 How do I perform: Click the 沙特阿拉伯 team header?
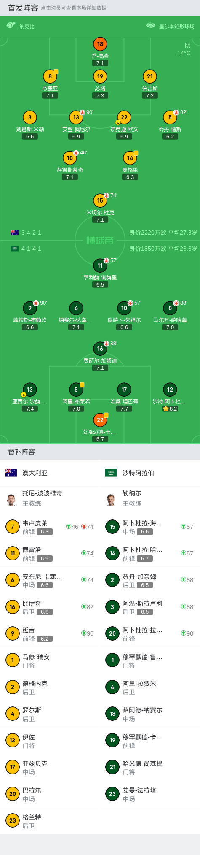150,473
